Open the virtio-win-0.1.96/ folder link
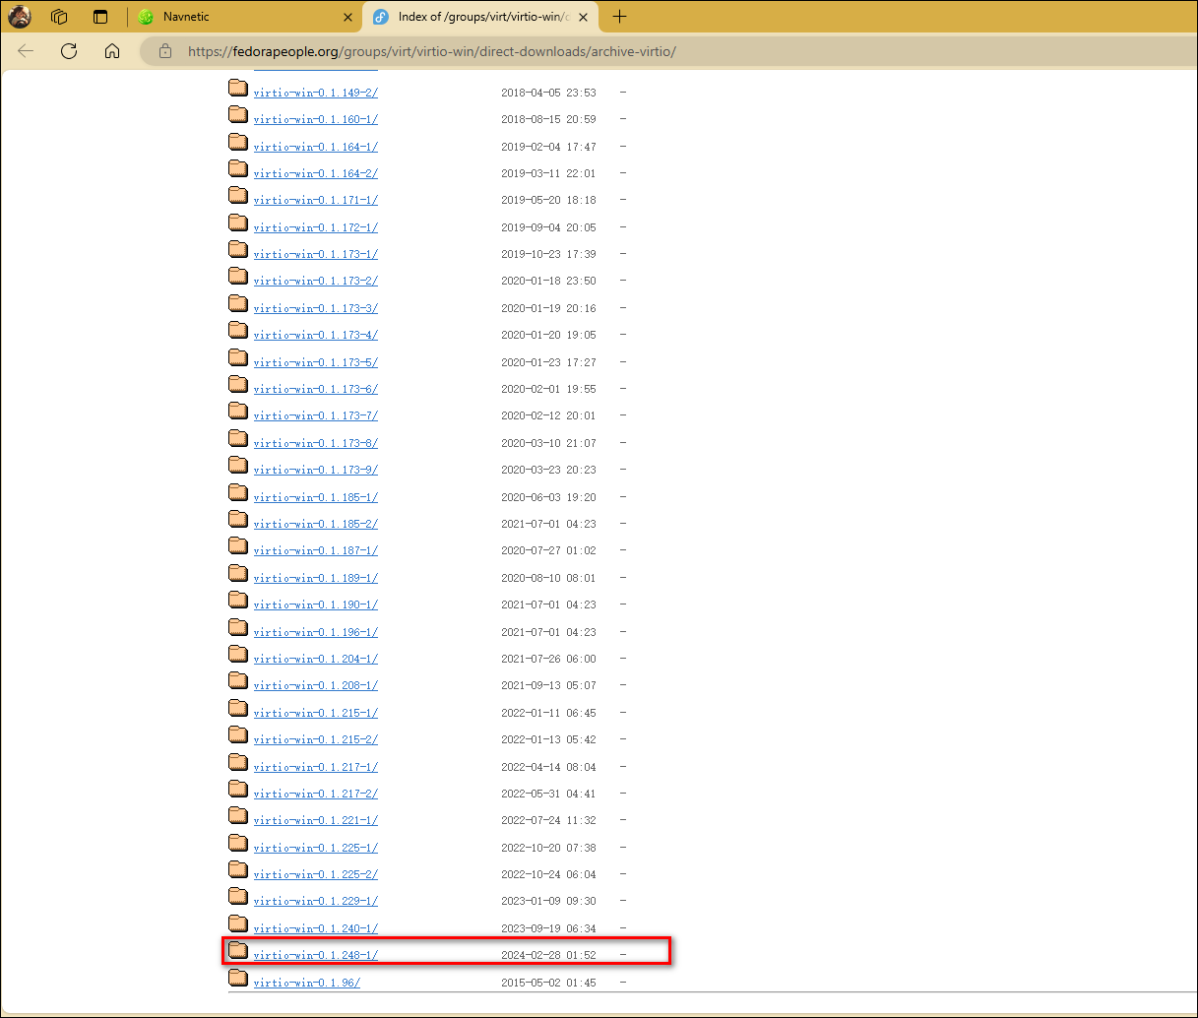Image resolution: width=1198 pixels, height=1018 pixels. click(x=306, y=983)
